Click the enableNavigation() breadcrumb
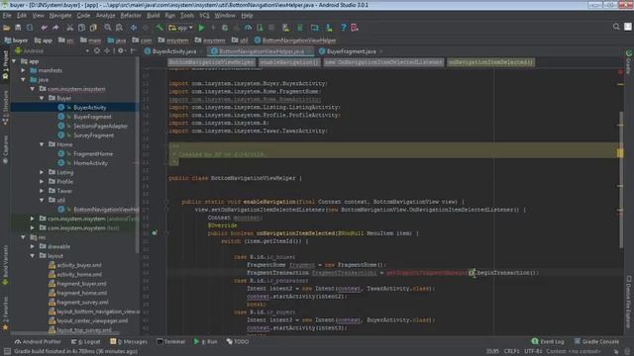 click(289, 62)
